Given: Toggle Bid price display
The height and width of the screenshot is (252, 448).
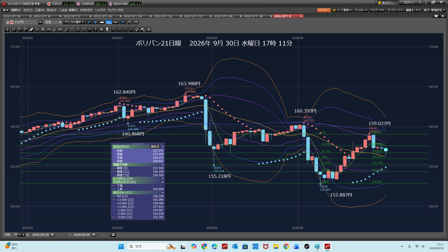Looking at the screenshot, I should point(109,22).
